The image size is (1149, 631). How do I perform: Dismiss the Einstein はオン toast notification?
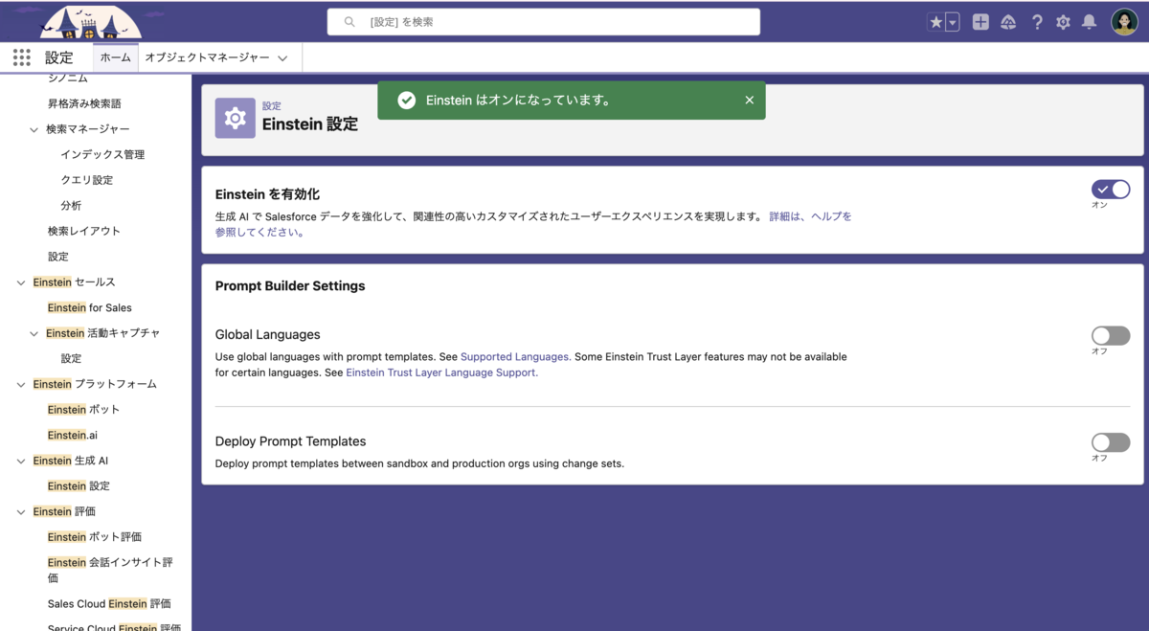(x=749, y=100)
